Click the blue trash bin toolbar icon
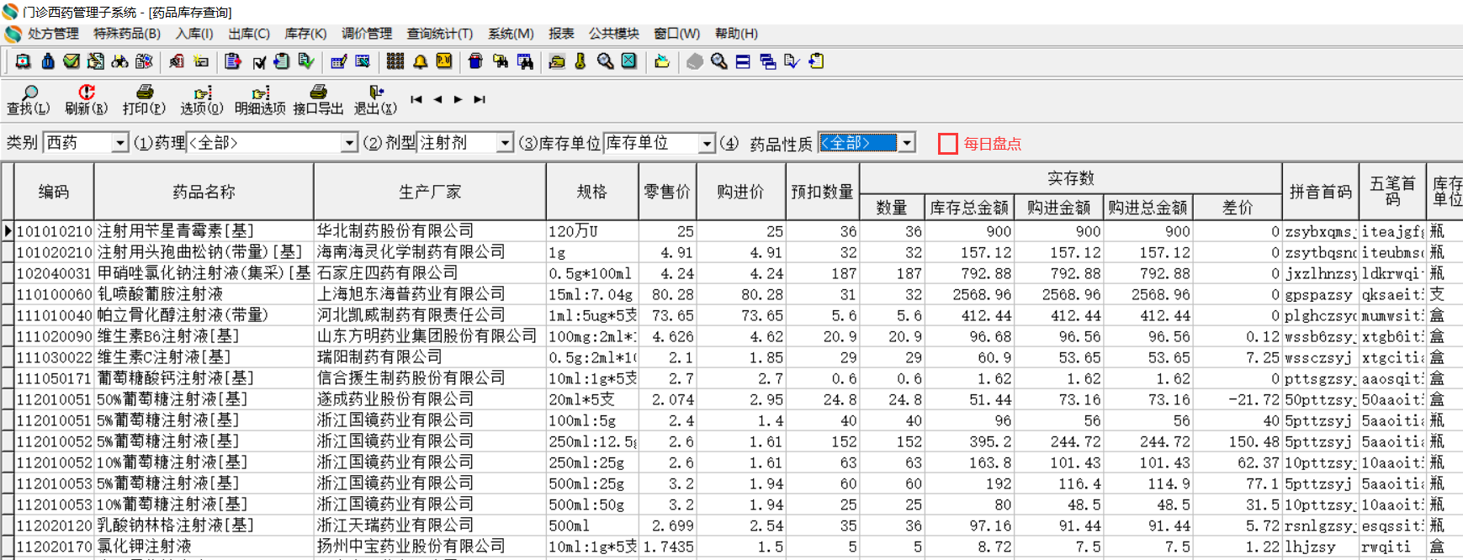Screen dimensions: 1463x560 (x=475, y=61)
